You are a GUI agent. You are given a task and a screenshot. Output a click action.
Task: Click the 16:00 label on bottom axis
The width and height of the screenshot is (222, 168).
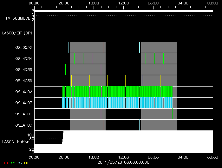tap(94, 157)
